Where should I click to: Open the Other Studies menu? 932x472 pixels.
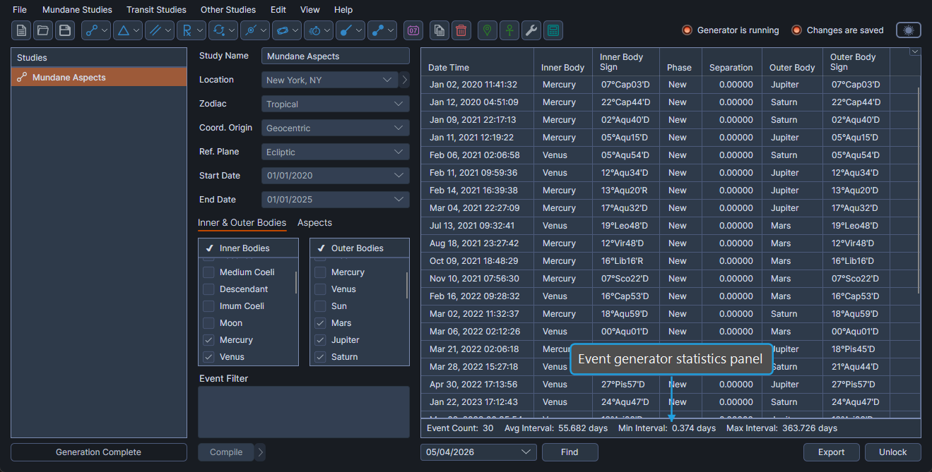pyautogui.click(x=228, y=10)
